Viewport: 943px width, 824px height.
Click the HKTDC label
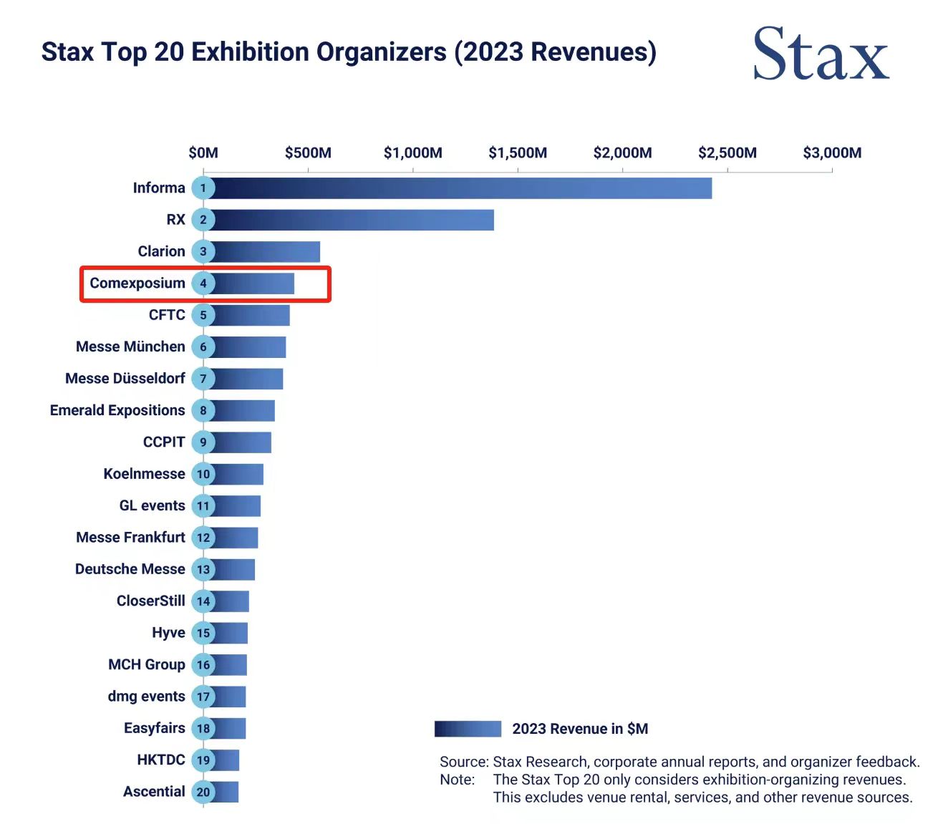click(x=161, y=760)
